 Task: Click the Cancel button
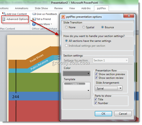[123, 114]
